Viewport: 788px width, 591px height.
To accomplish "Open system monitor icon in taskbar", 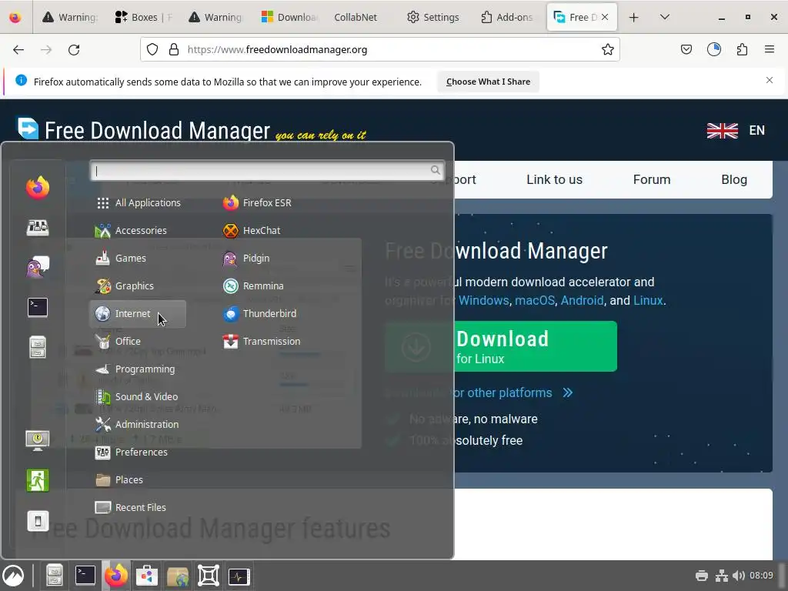I will pos(239,576).
